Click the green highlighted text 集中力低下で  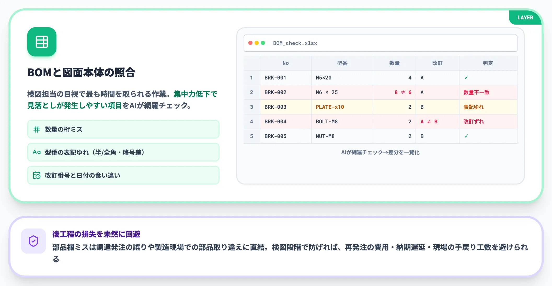coord(195,94)
